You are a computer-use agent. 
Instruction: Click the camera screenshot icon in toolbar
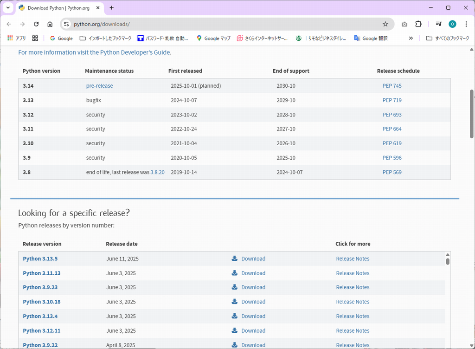coord(404,24)
